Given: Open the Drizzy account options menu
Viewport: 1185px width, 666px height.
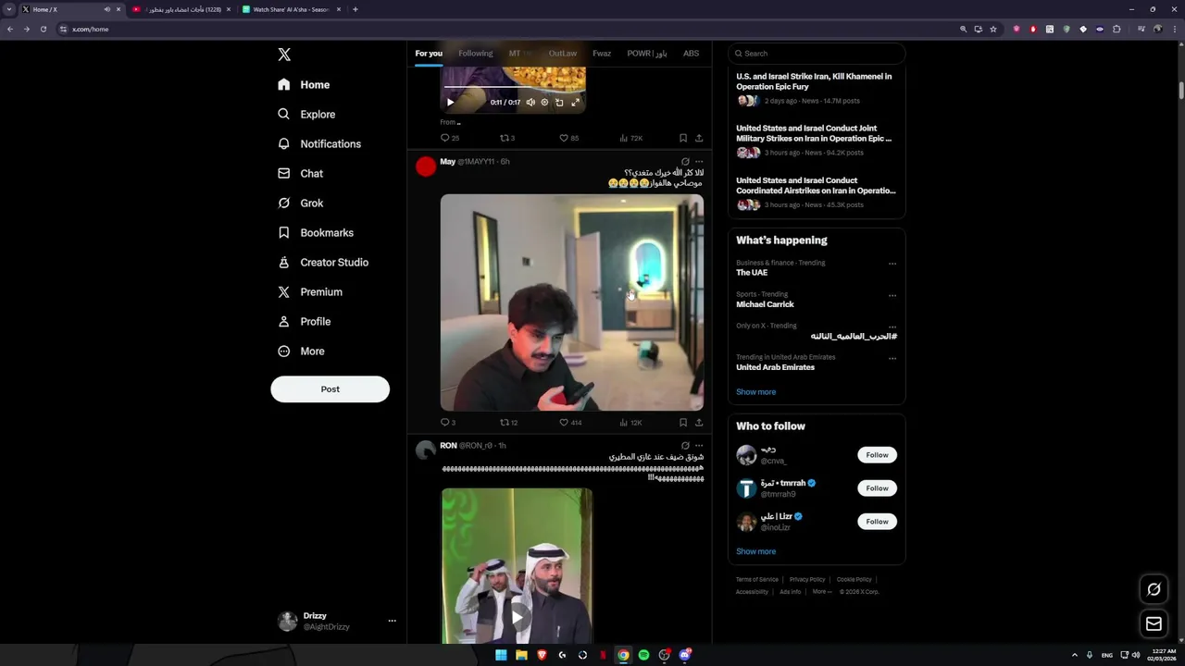Looking at the screenshot, I should coord(392,621).
